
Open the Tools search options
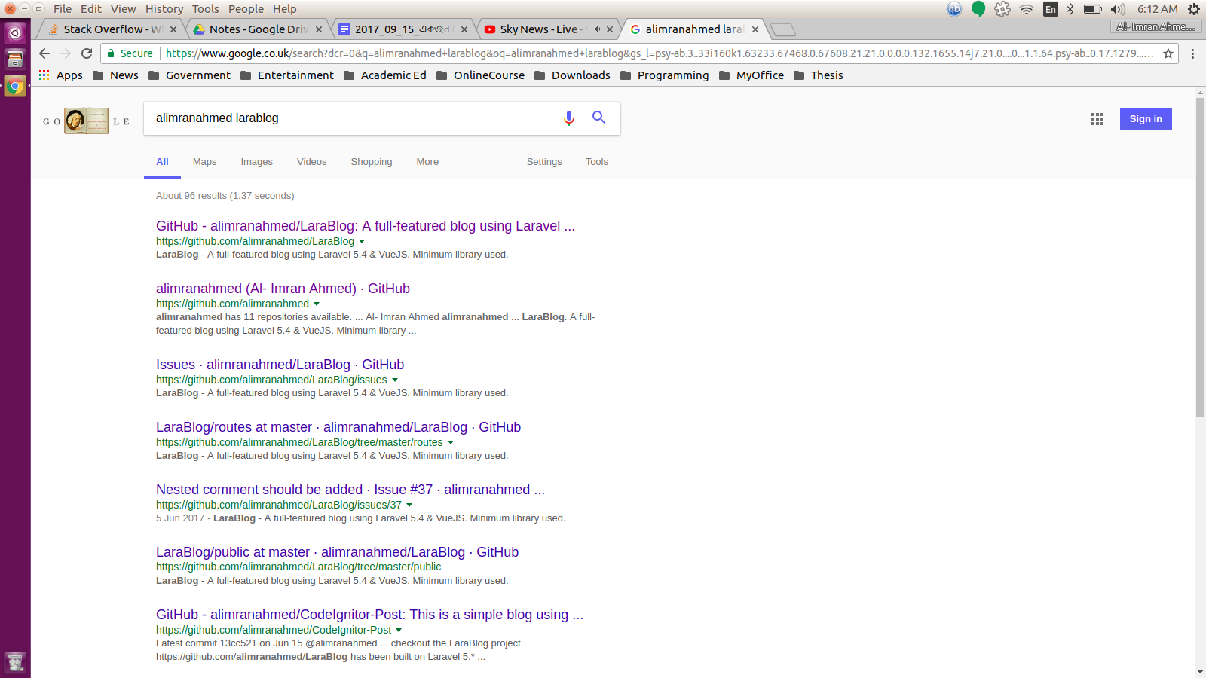[x=597, y=162]
